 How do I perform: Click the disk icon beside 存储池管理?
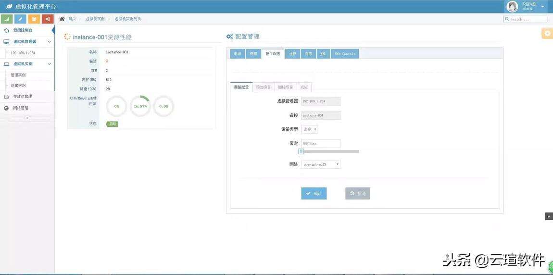[x=6, y=96]
